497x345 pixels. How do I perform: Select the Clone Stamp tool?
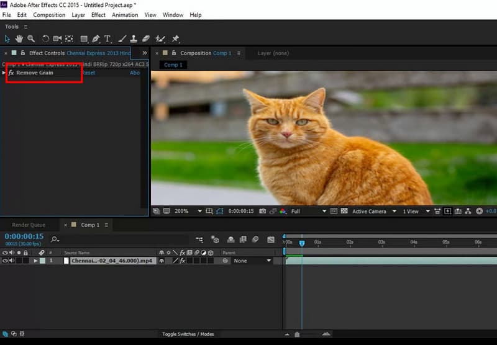tap(134, 38)
